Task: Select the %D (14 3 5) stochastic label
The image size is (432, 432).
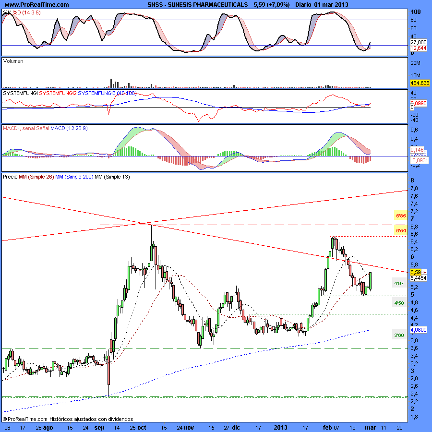Action: (x=27, y=12)
